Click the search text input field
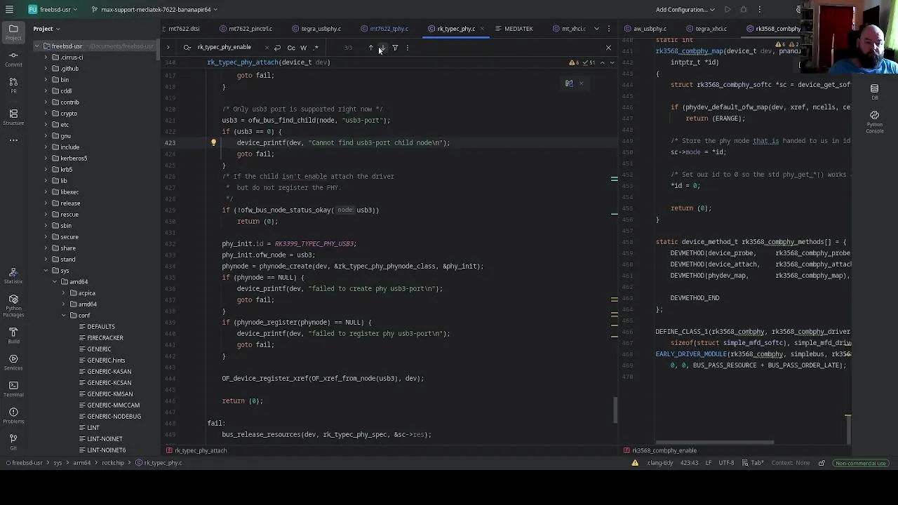The width and height of the screenshot is (898, 505). [228, 48]
